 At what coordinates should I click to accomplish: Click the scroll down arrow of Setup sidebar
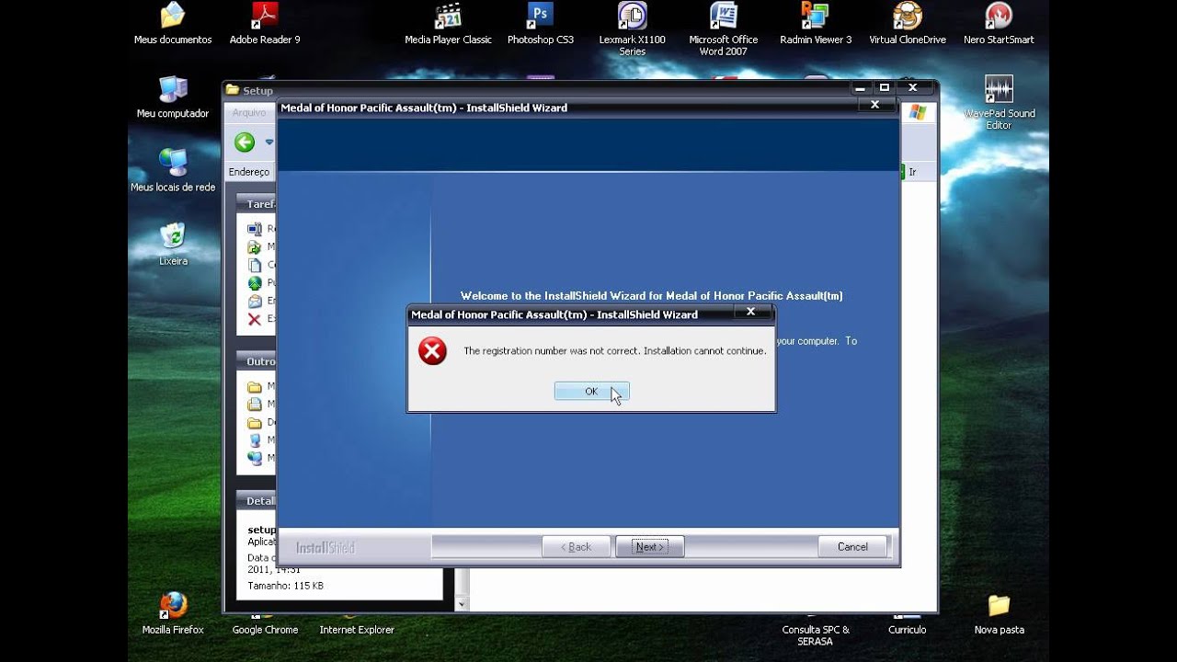pos(462,604)
